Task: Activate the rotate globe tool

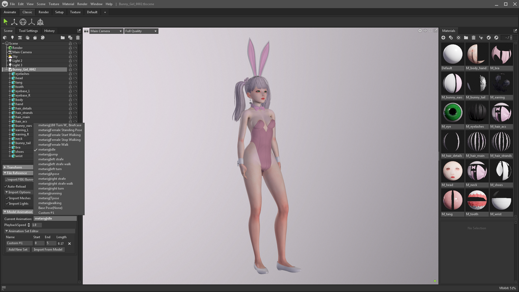Action: pyautogui.click(x=23, y=22)
